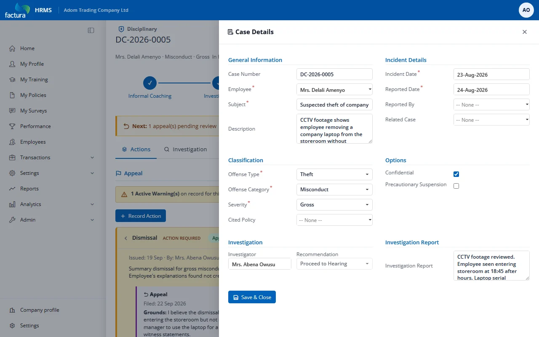Screen dimensions: 539x337
Task: Click the back chevron beside Dismissal
Action: point(125,238)
